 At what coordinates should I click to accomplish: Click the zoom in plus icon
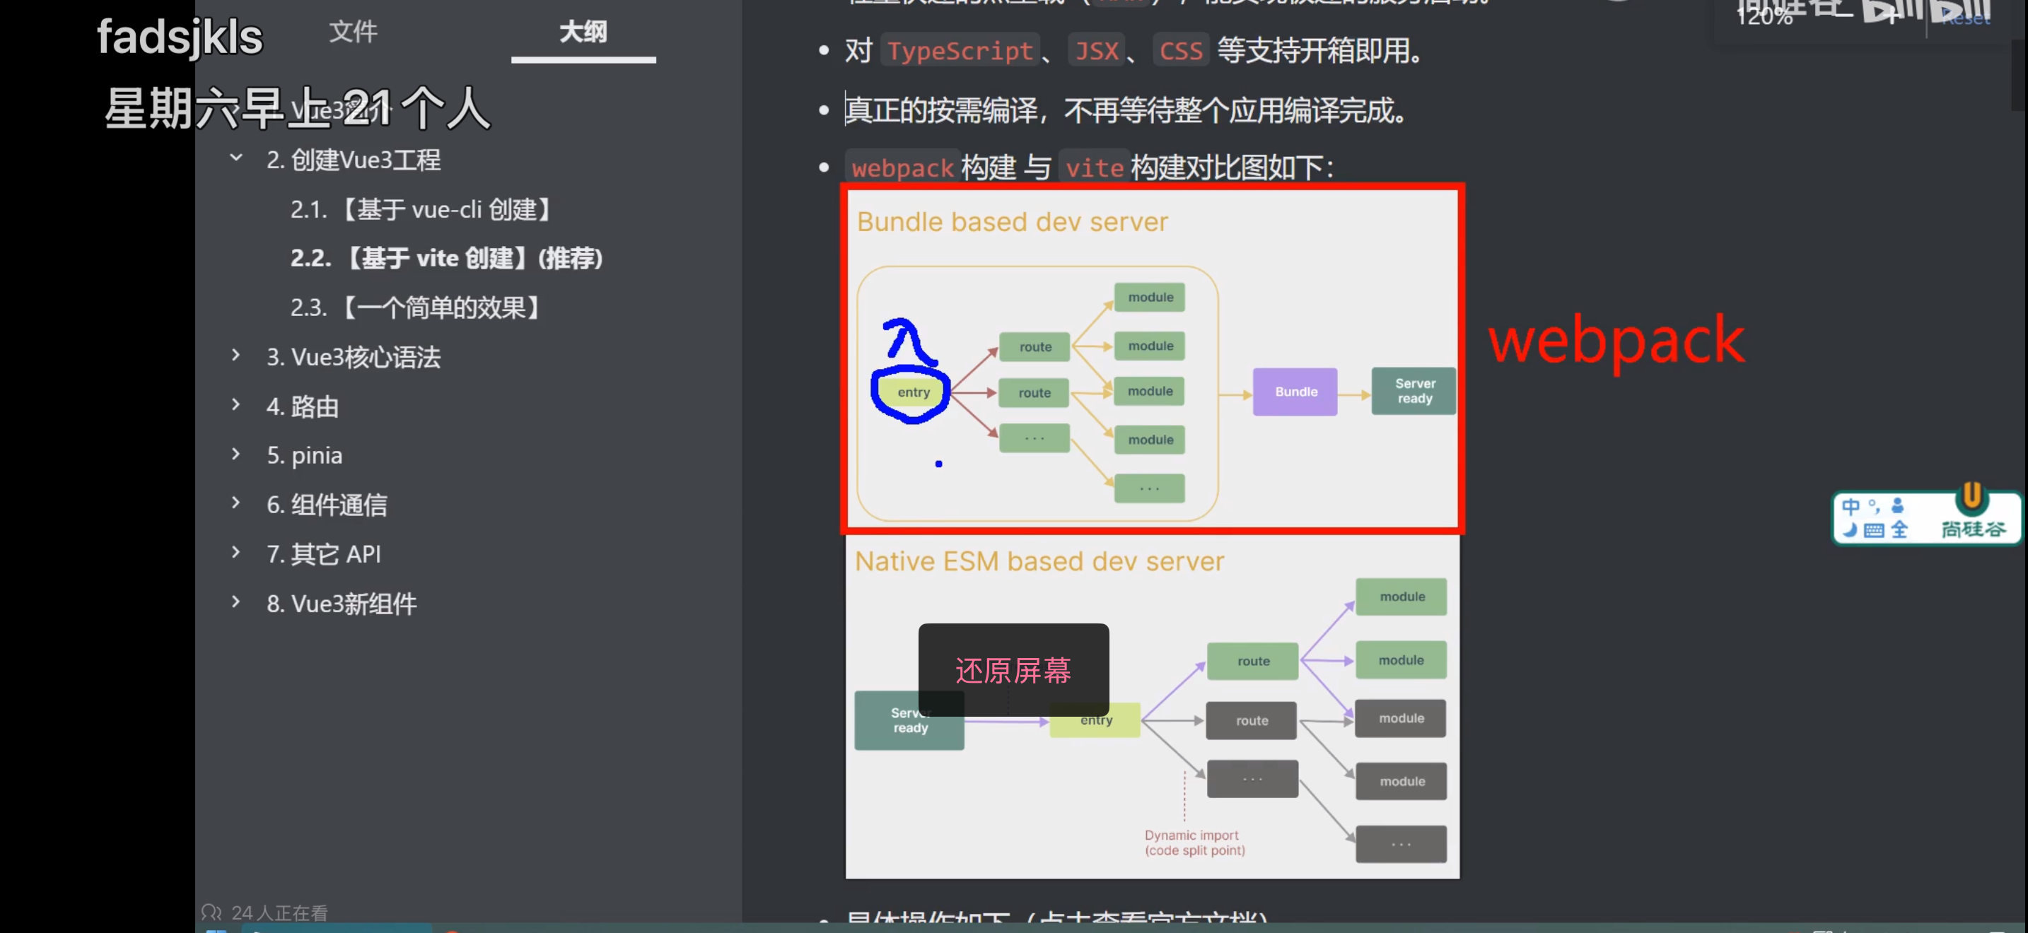(1892, 16)
